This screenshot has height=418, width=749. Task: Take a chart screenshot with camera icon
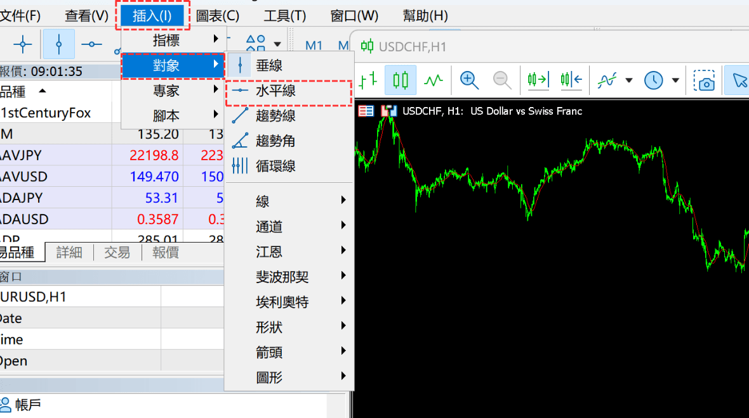pos(704,80)
